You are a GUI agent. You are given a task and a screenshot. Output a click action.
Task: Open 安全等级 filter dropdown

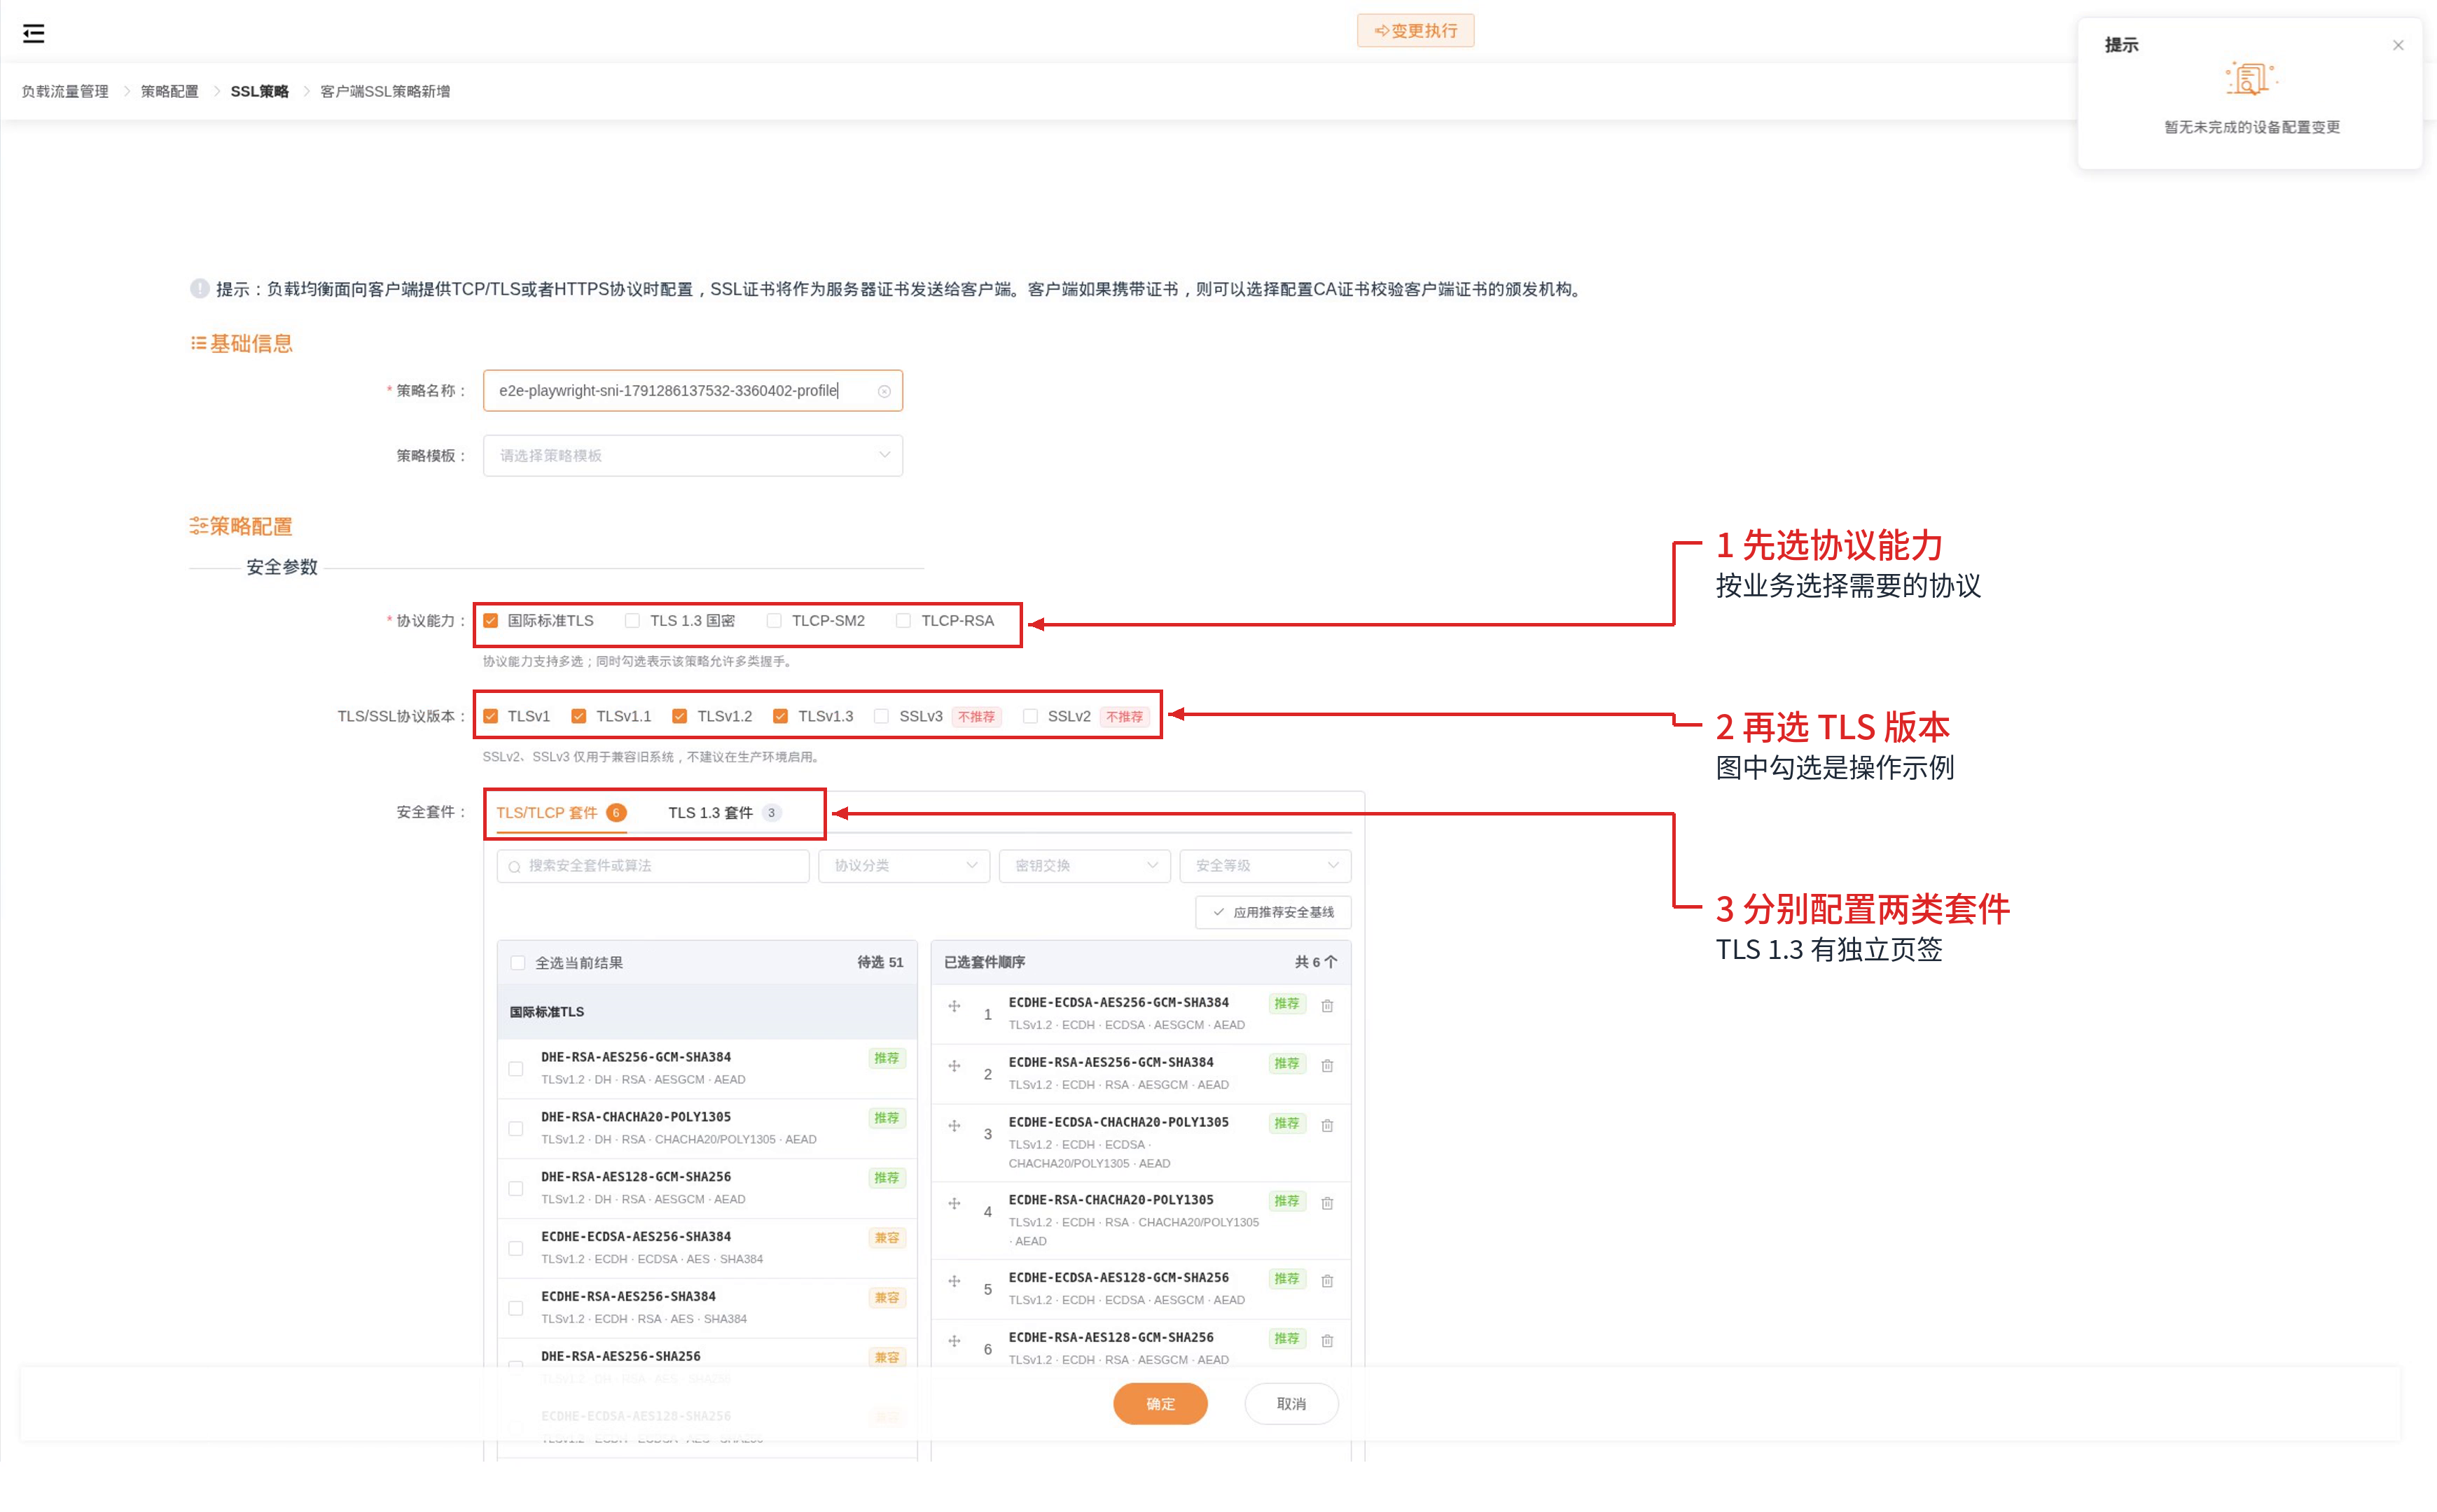pos(1265,866)
